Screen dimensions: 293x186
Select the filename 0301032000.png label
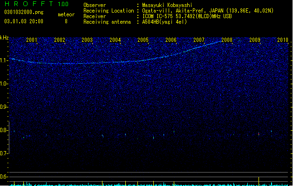point(24,12)
